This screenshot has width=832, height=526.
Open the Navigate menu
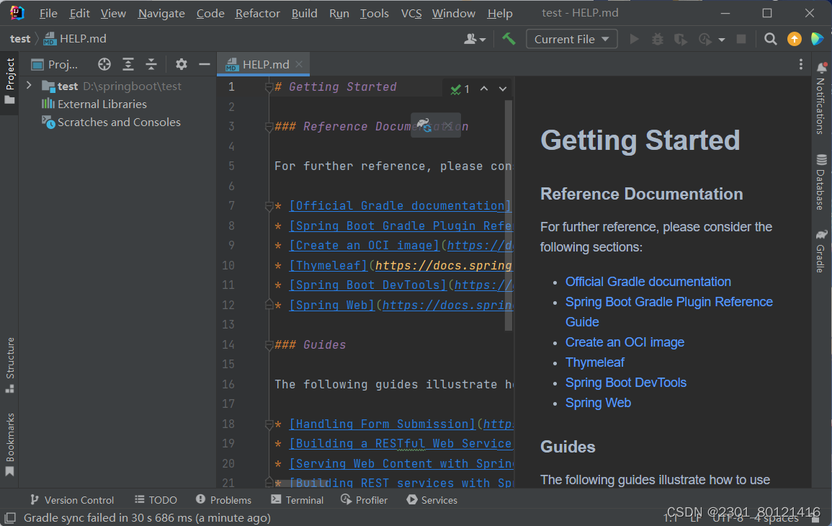coord(161,13)
